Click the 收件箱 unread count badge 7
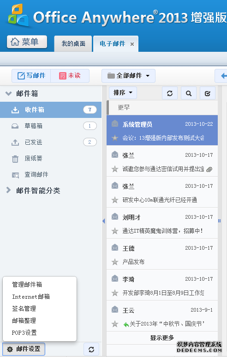227x357 pixels. 90,110
